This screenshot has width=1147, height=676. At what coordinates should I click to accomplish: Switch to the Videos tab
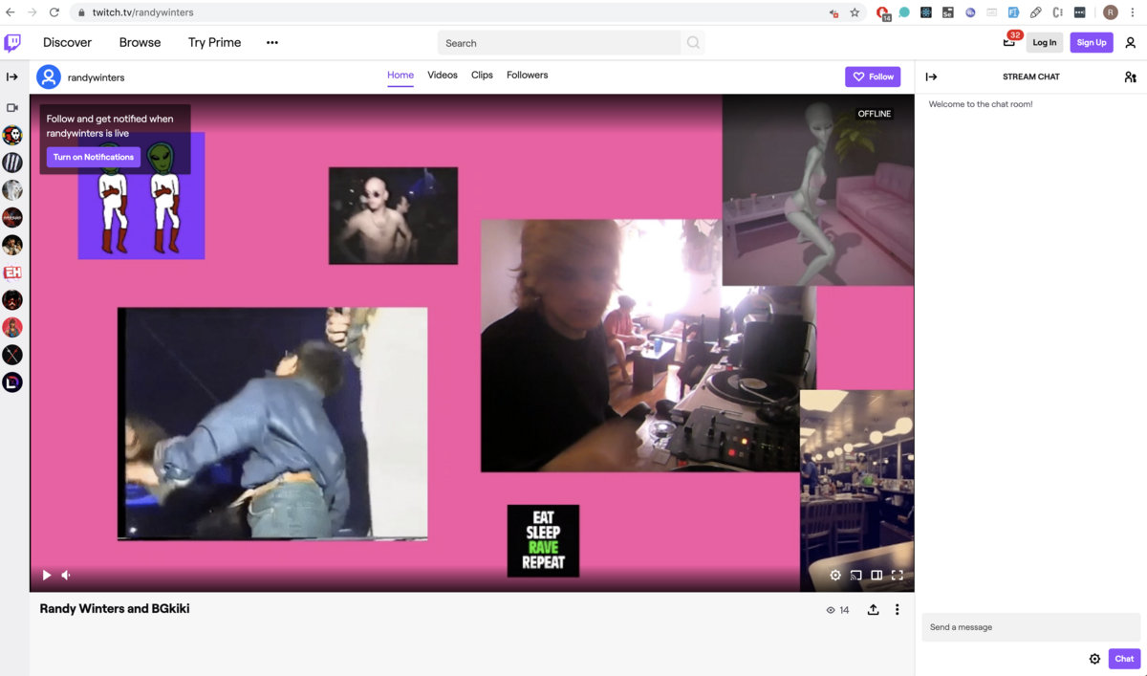click(x=443, y=76)
